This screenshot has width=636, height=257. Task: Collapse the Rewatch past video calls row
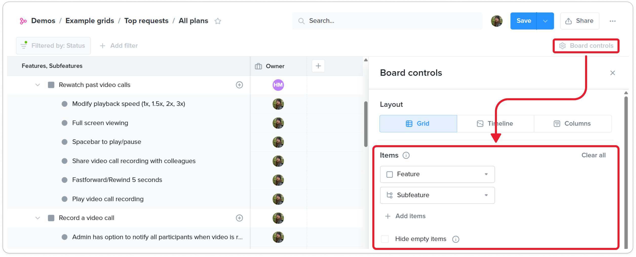click(38, 85)
